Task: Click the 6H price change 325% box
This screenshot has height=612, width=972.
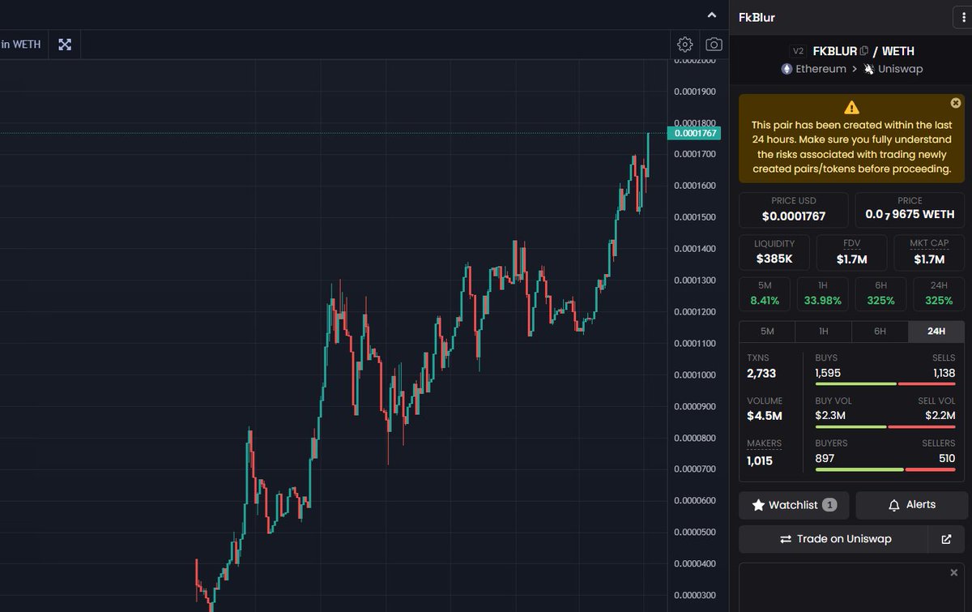Action: point(880,294)
